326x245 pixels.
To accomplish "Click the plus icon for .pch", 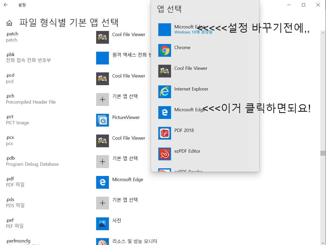I will pyautogui.click(x=103, y=99).
